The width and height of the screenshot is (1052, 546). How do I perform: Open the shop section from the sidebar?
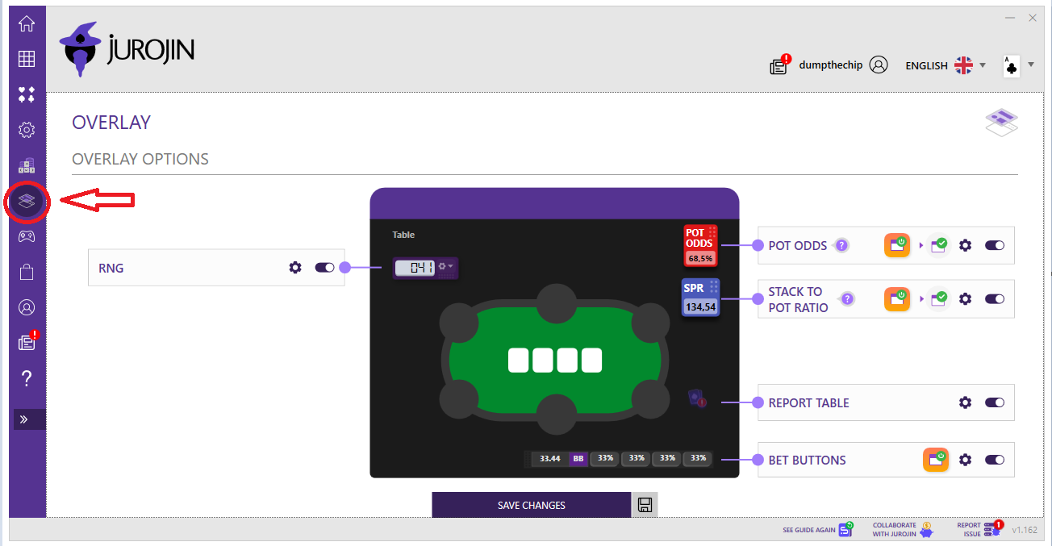pos(27,272)
